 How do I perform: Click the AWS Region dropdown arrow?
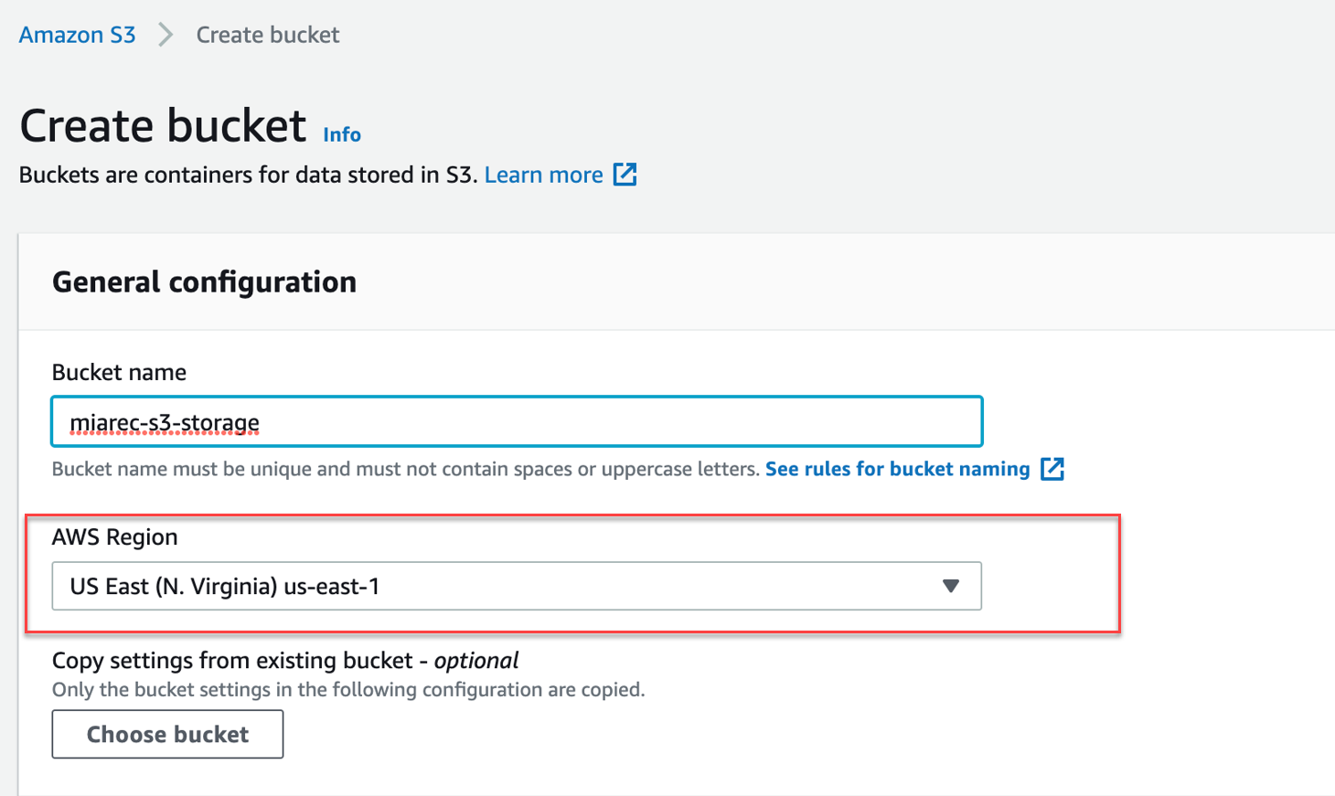951,586
